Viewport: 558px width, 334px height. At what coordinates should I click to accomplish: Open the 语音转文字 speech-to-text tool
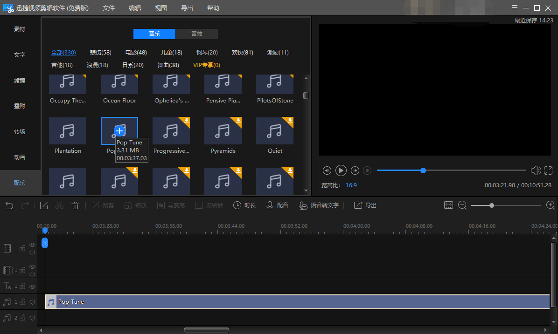319,205
